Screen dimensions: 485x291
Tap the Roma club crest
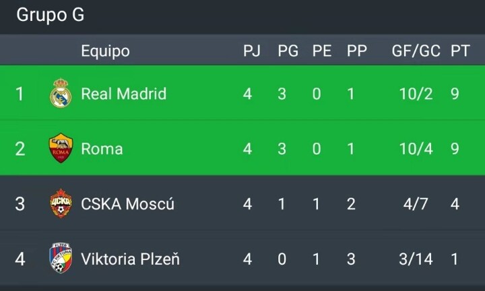point(61,148)
